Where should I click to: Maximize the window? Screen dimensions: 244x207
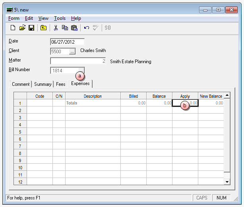pyautogui.click(x=218, y=10)
